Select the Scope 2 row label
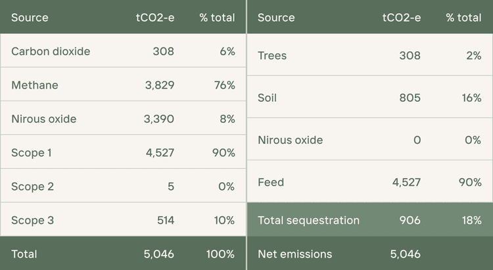 tap(32, 187)
